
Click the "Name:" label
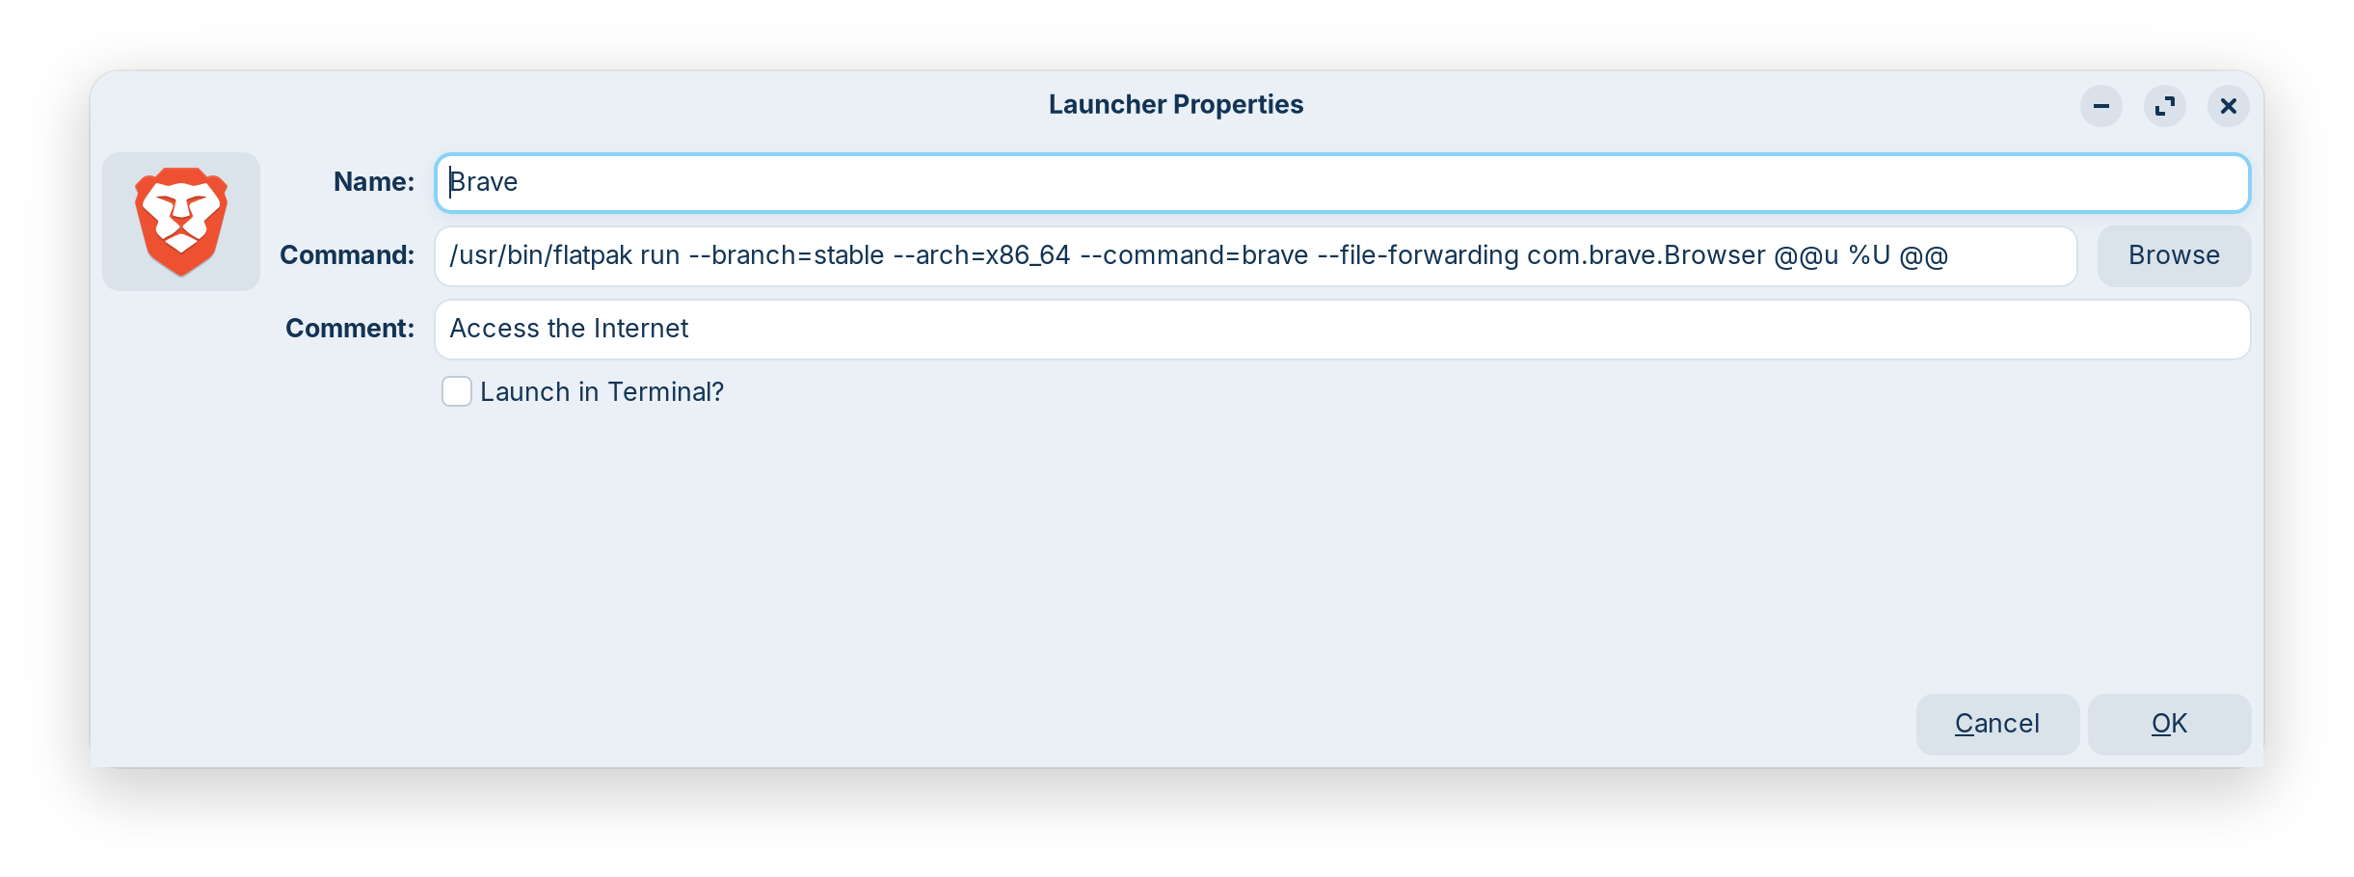tap(374, 182)
